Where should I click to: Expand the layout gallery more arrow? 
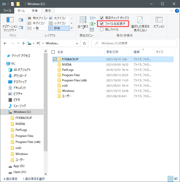pos(72,28)
